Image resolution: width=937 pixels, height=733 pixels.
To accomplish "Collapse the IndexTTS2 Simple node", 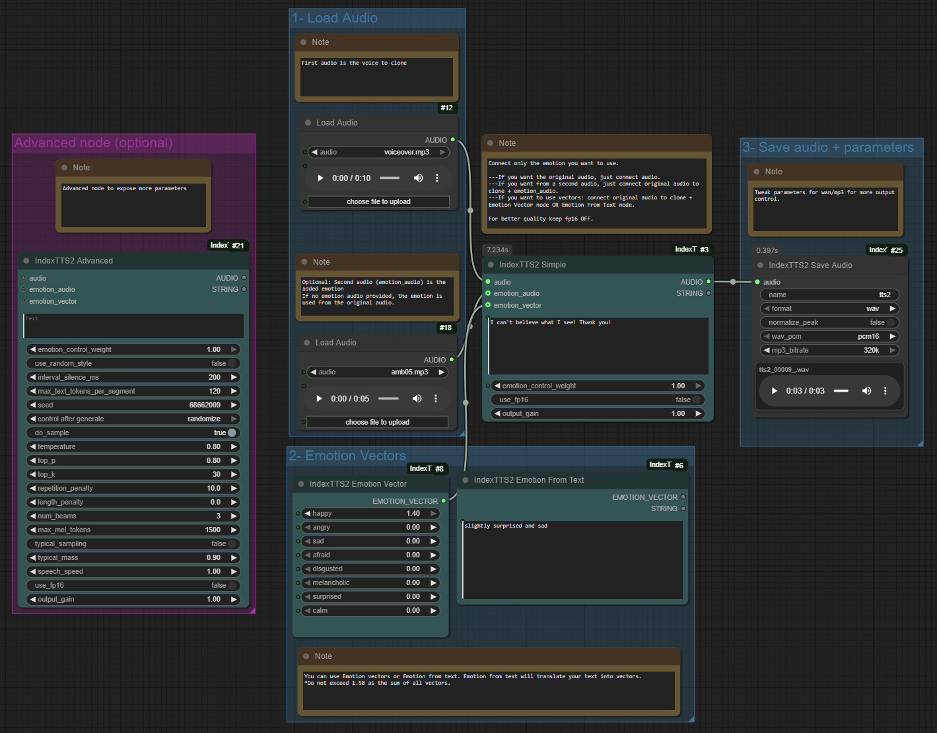I will tap(491, 265).
